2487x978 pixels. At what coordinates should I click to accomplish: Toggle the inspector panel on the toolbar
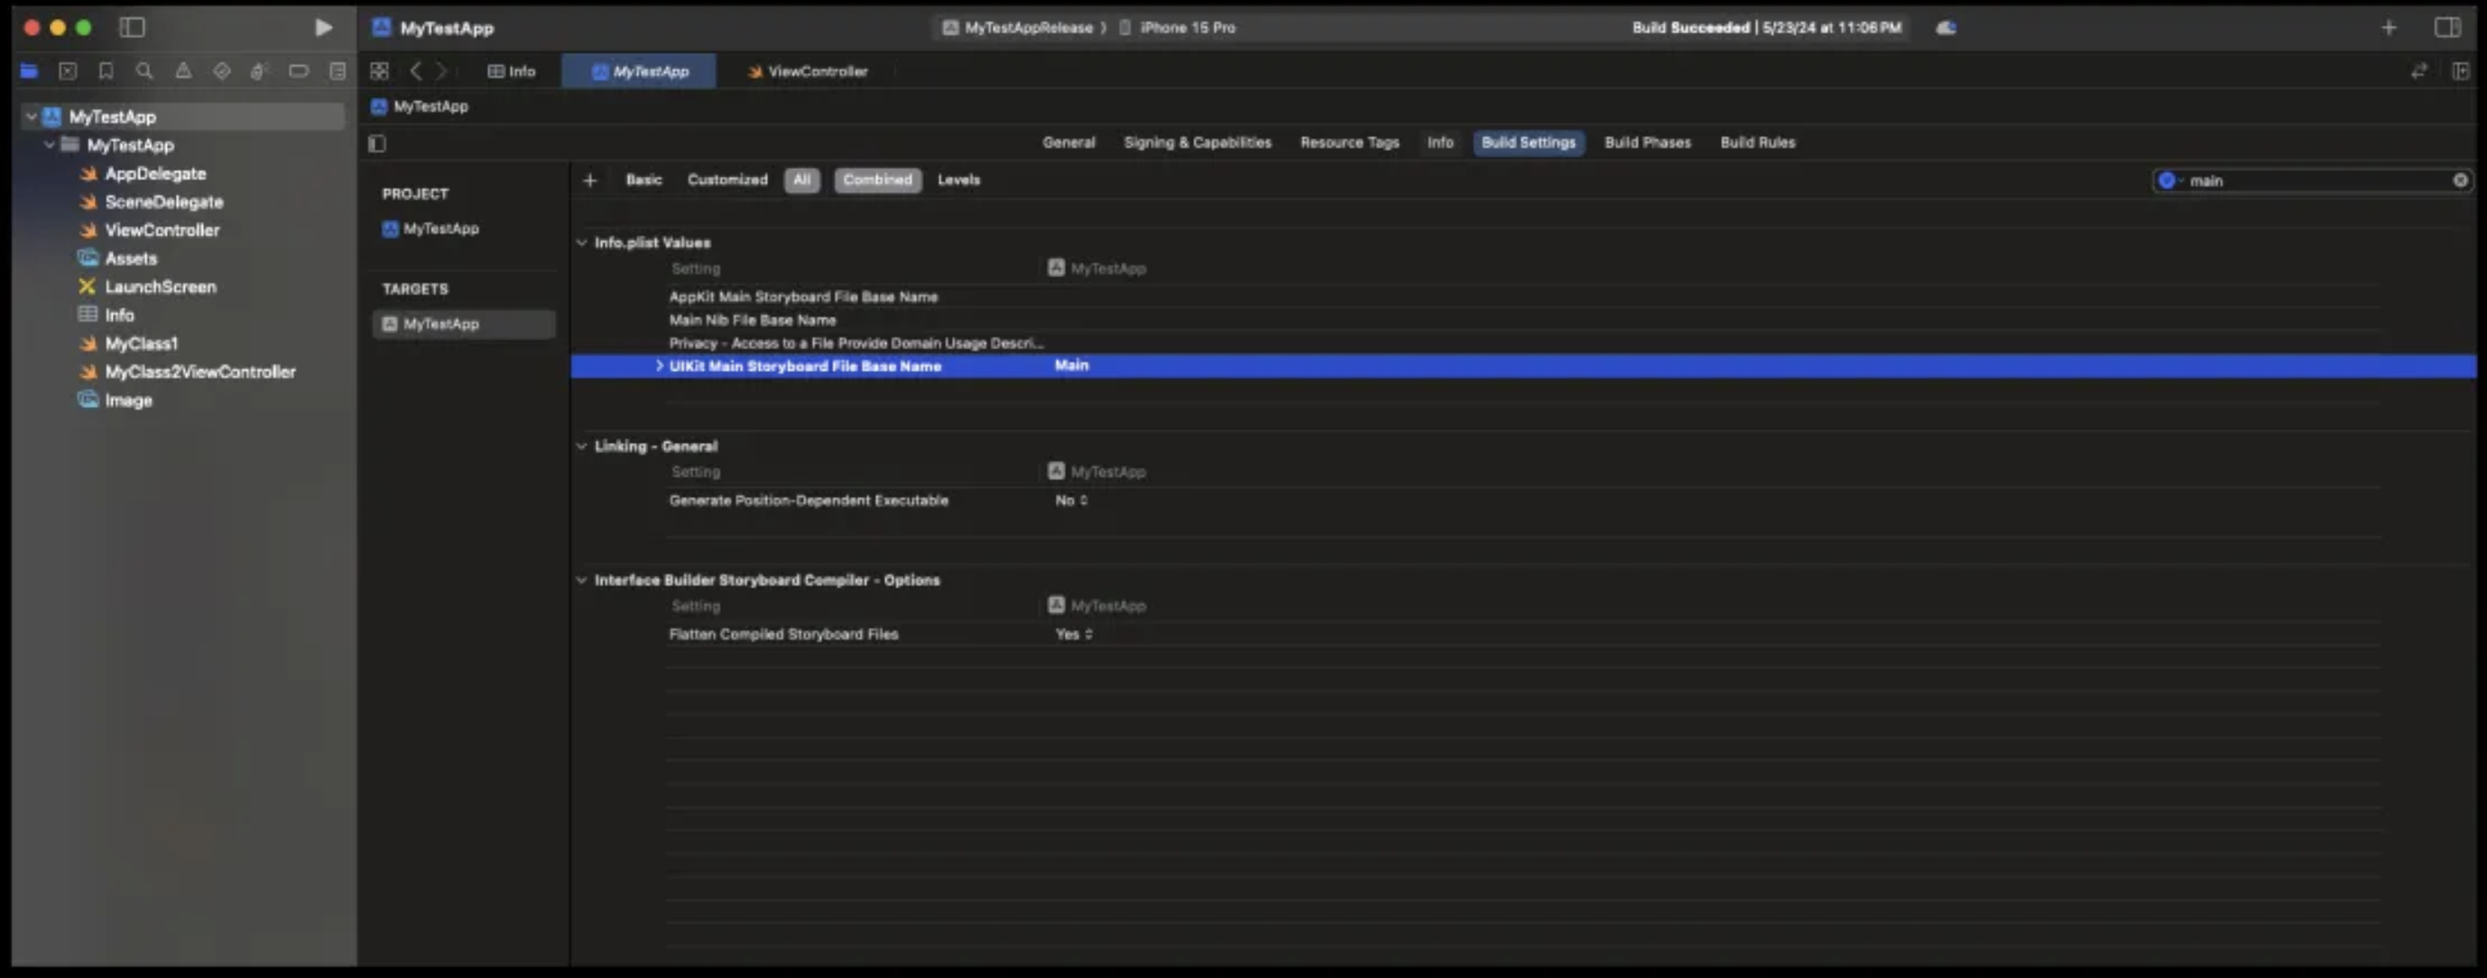pos(2447,28)
